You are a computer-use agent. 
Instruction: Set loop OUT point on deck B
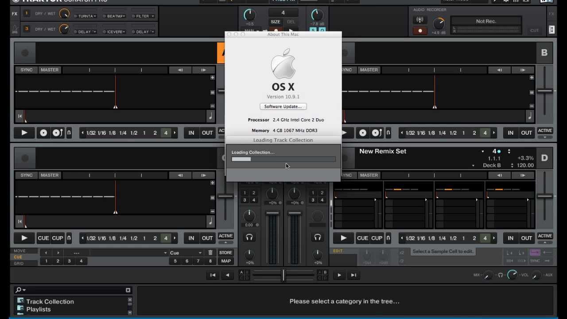tap(527, 132)
